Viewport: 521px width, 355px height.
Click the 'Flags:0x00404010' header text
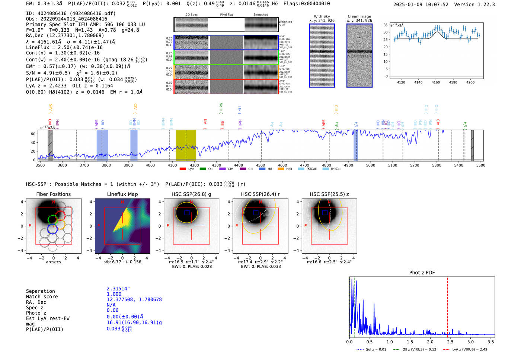(307, 3)
